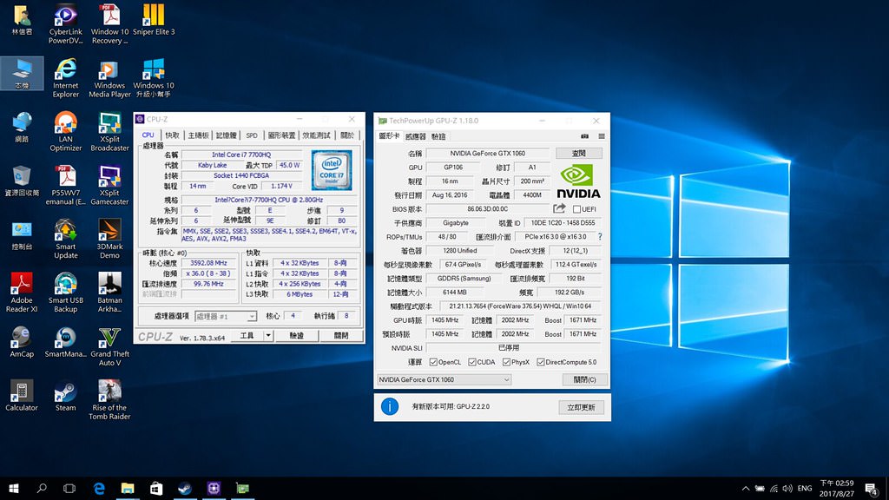
Task: Click the BIOS version field 86.06.3D.00.0C
Action: (x=488, y=209)
